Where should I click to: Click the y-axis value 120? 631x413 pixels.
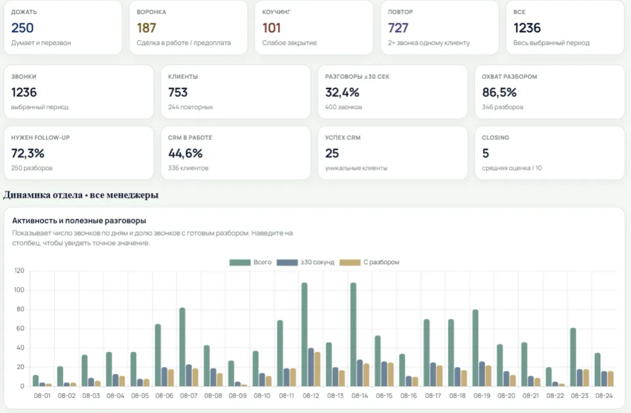(19, 271)
